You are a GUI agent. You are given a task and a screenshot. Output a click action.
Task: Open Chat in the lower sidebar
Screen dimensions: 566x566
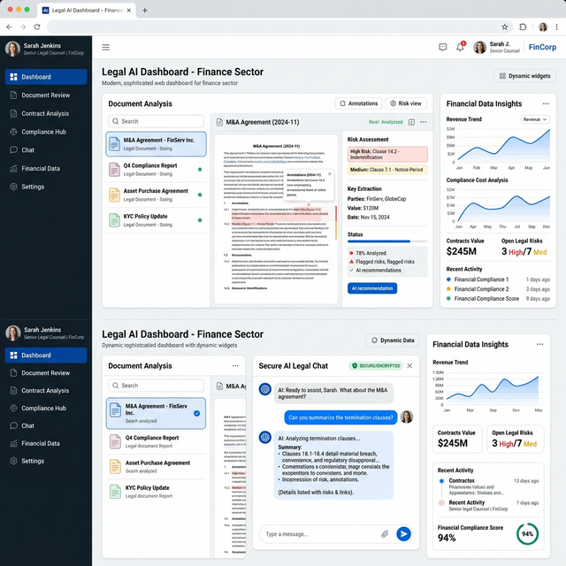(46, 425)
